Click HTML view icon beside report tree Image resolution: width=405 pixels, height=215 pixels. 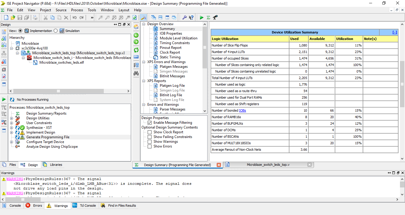[136, 56]
